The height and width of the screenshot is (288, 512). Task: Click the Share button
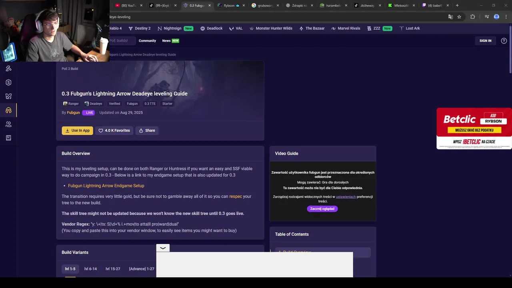click(x=147, y=130)
